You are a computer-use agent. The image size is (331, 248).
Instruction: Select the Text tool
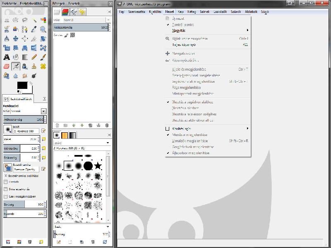point(7,57)
